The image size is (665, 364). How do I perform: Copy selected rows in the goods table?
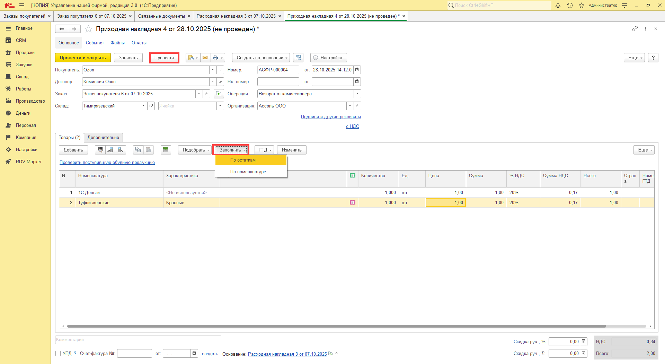(x=138, y=150)
